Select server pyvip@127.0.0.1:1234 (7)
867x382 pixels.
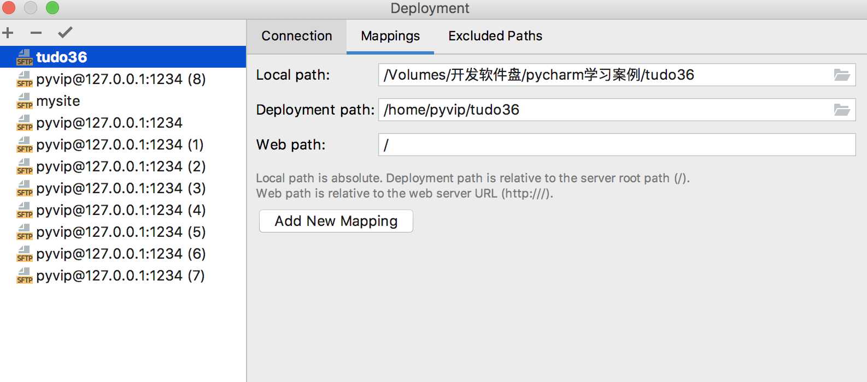(x=123, y=276)
